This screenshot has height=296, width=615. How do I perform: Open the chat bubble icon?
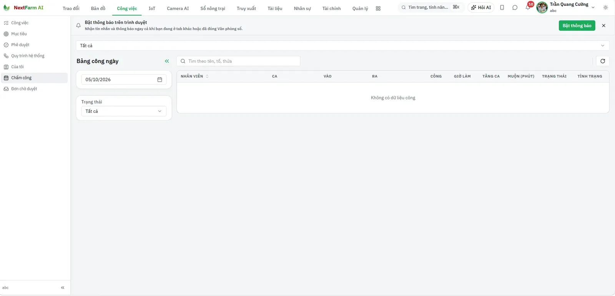[515, 8]
